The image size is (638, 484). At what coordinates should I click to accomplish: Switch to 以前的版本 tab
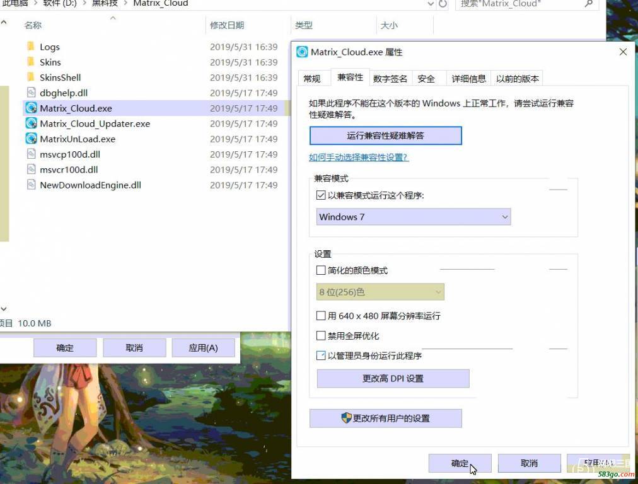point(517,79)
